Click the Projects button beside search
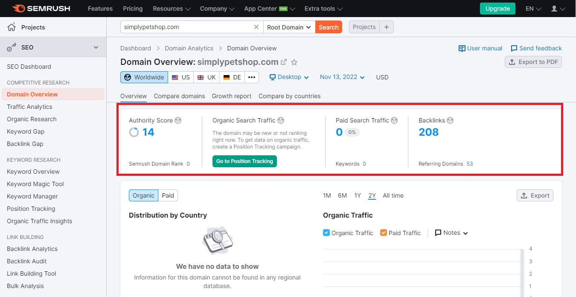Screen dimensions: 576x297 coord(364,27)
